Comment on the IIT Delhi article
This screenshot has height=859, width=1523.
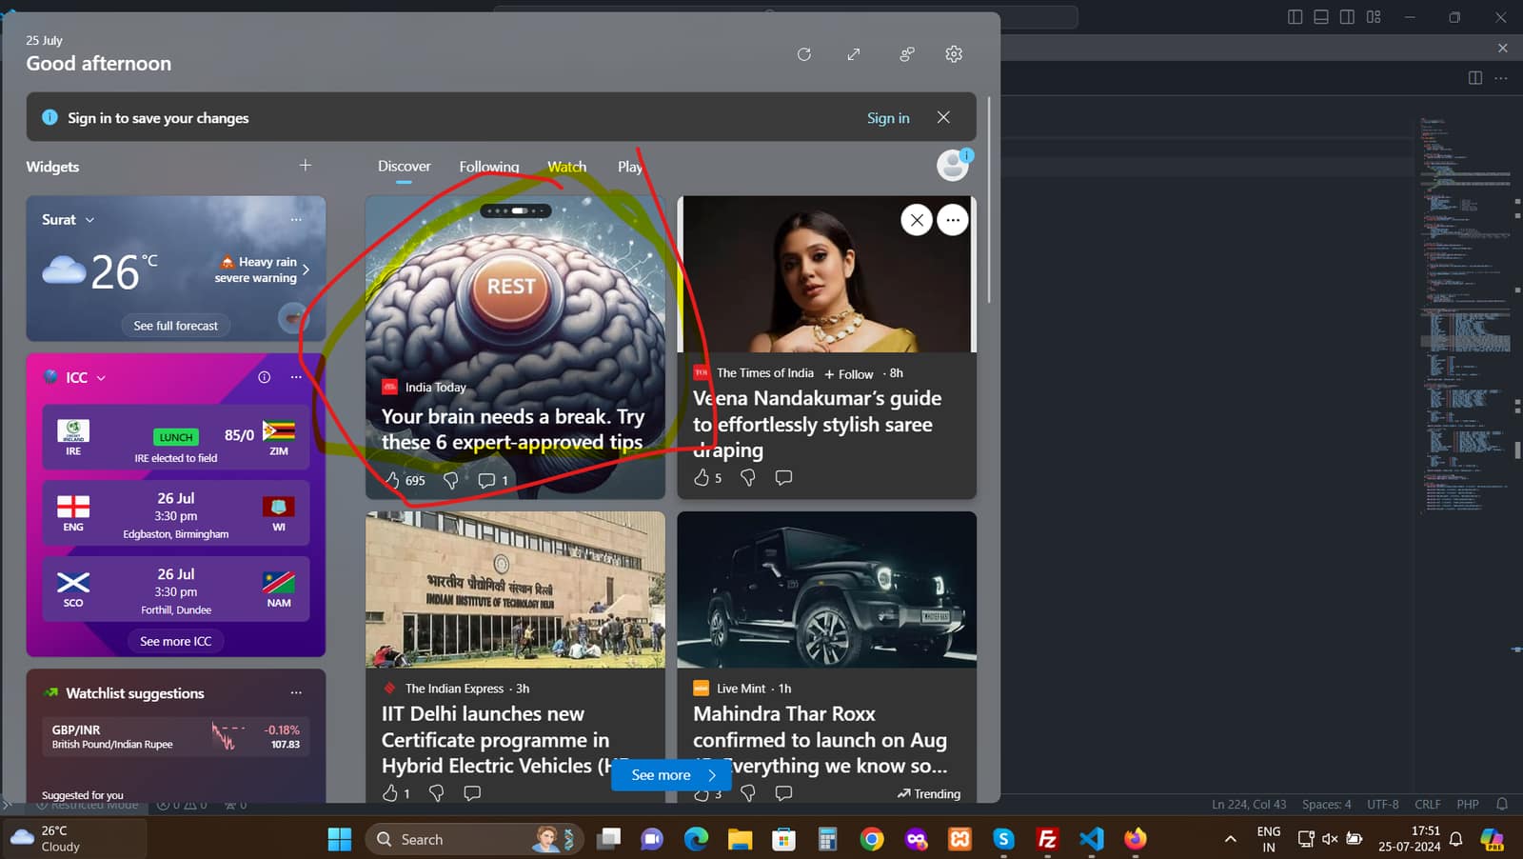(472, 792)
